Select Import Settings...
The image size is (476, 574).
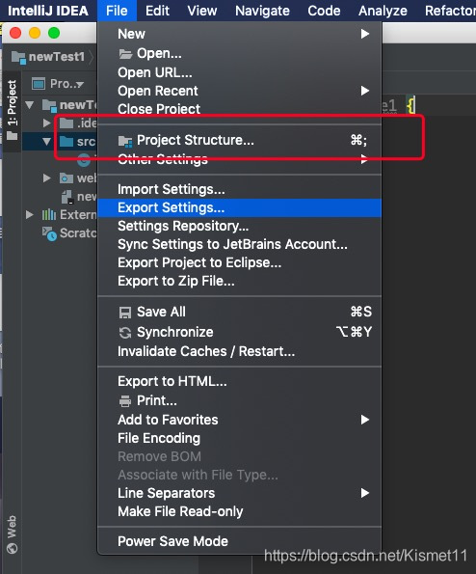point(240,189)
